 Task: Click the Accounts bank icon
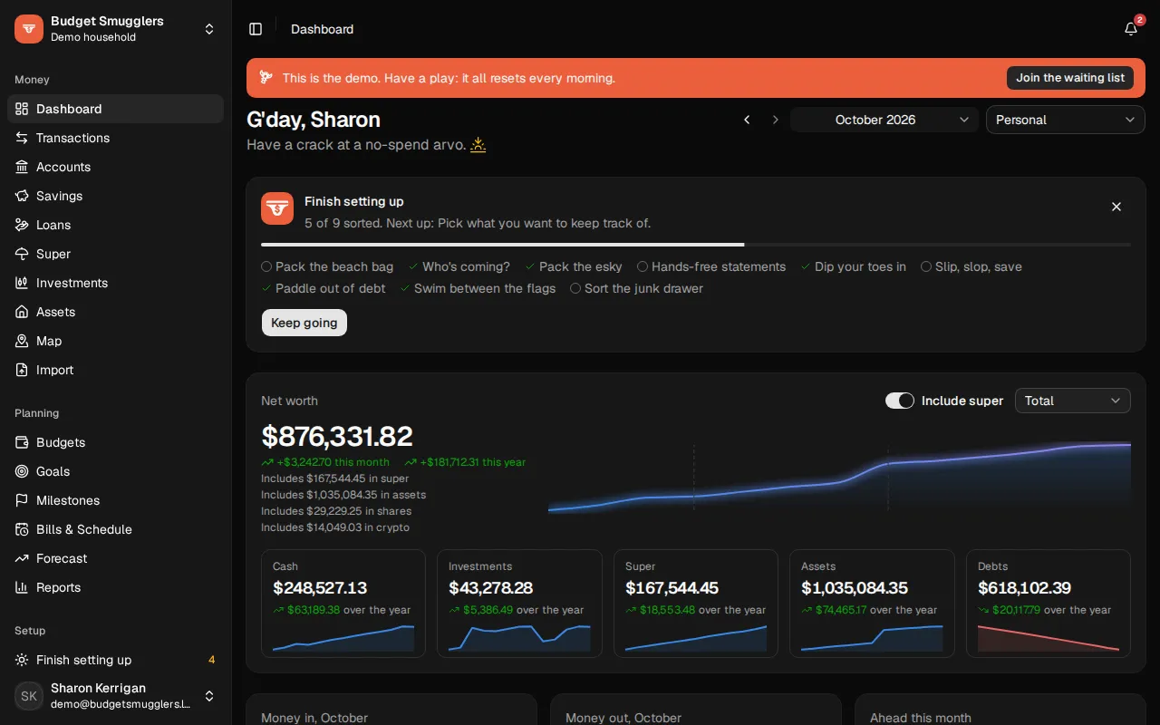[23, 167]
